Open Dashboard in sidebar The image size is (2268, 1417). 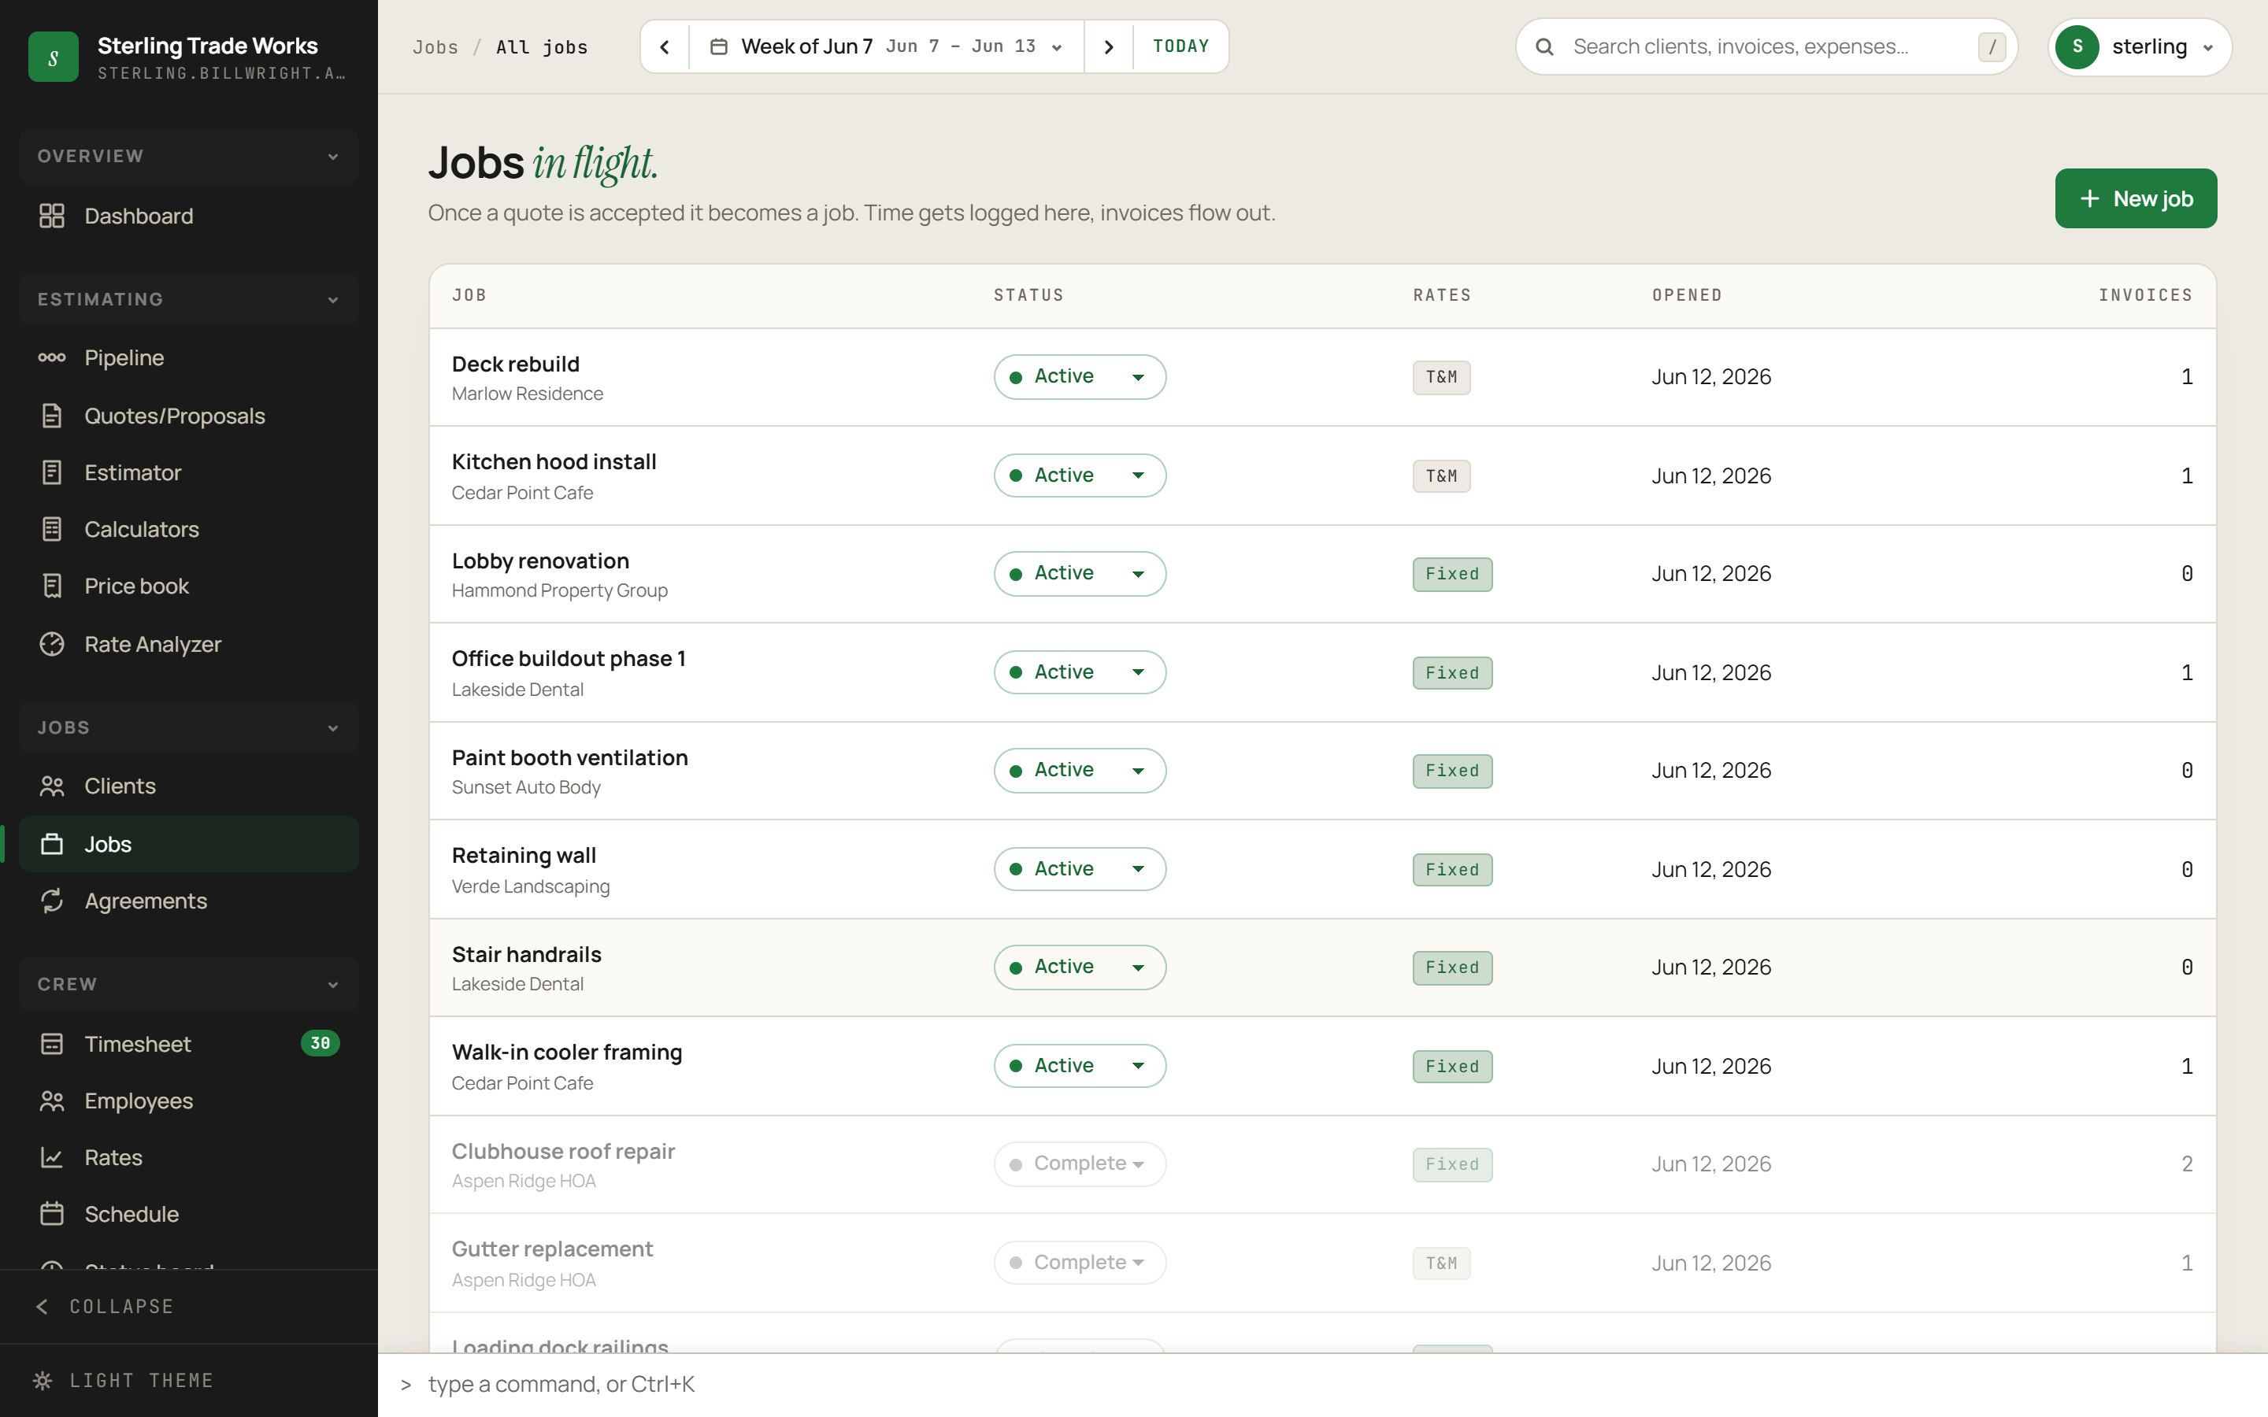[188, 216]
